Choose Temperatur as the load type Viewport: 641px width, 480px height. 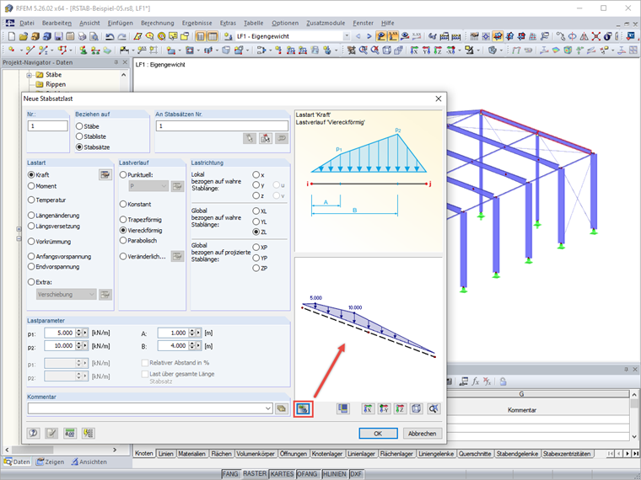click(31, 200)
